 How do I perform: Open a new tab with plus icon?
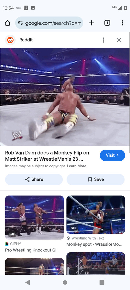pyautogui.click(x=91, y=23)
